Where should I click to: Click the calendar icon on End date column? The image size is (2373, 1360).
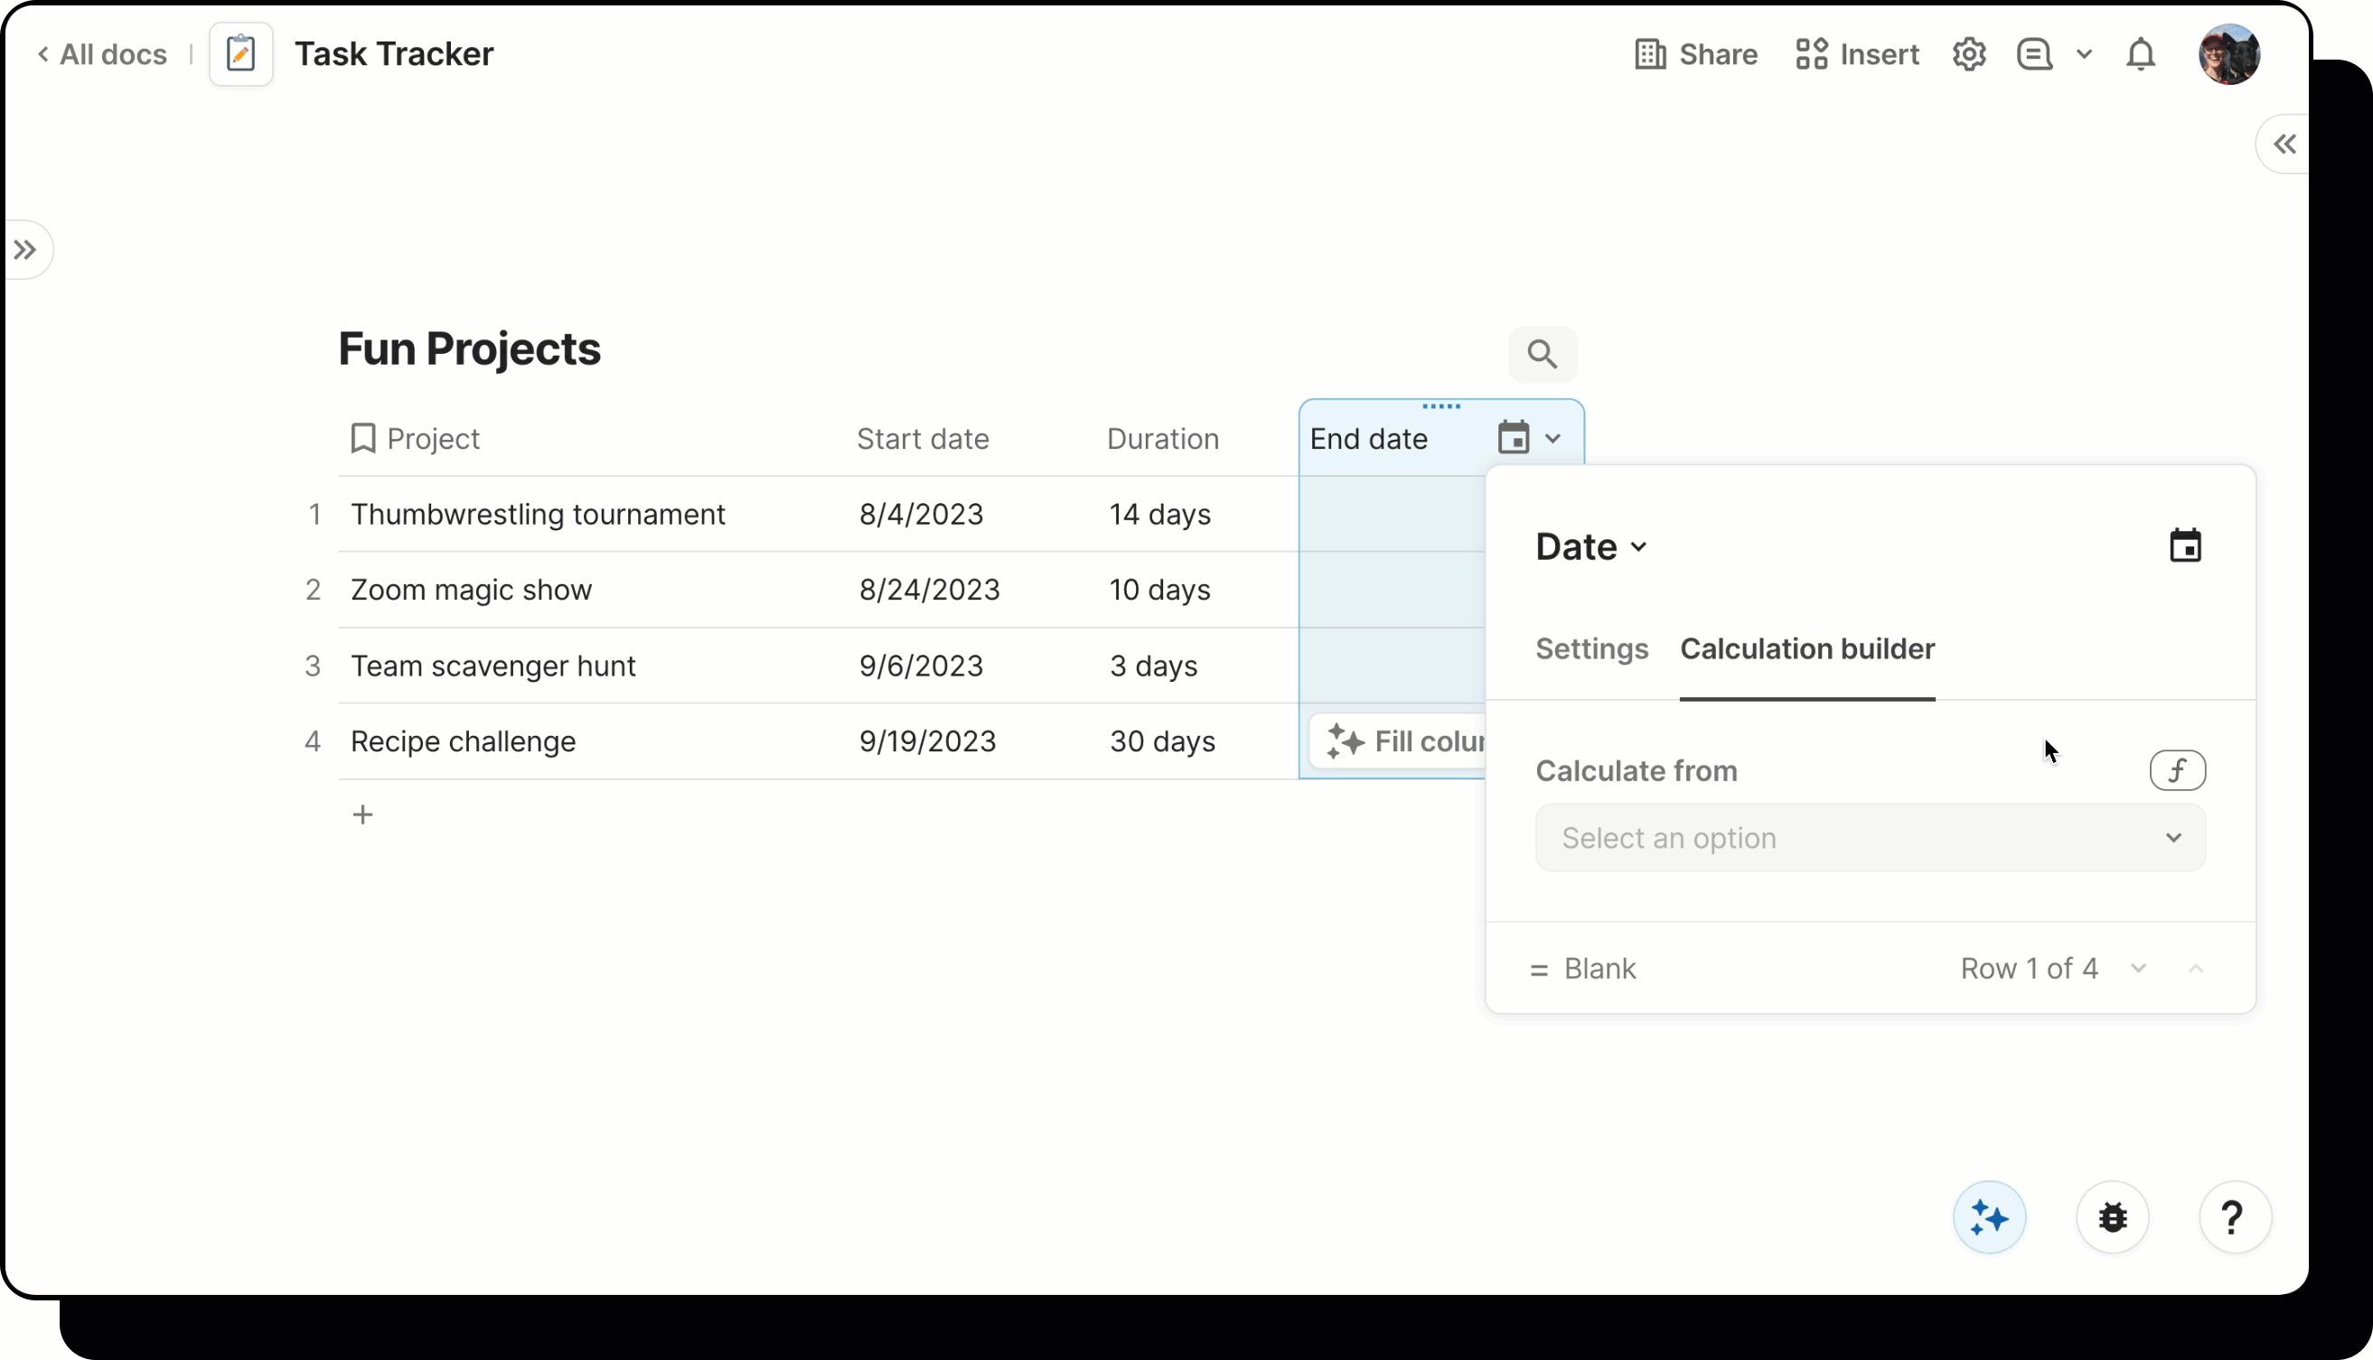click(x=1515, y=436)
